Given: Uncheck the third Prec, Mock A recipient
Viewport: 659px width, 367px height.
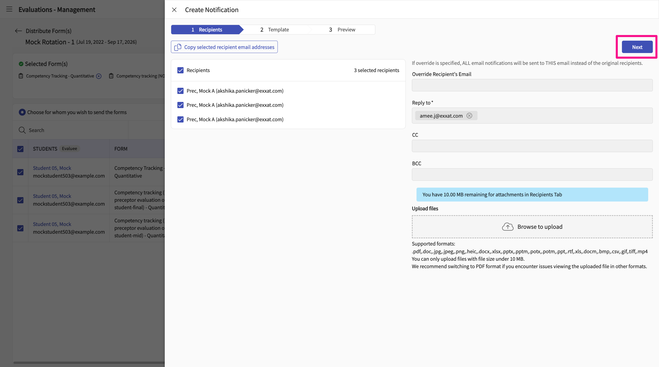Looking at the screenshot, I should click(x=180, y=119).
